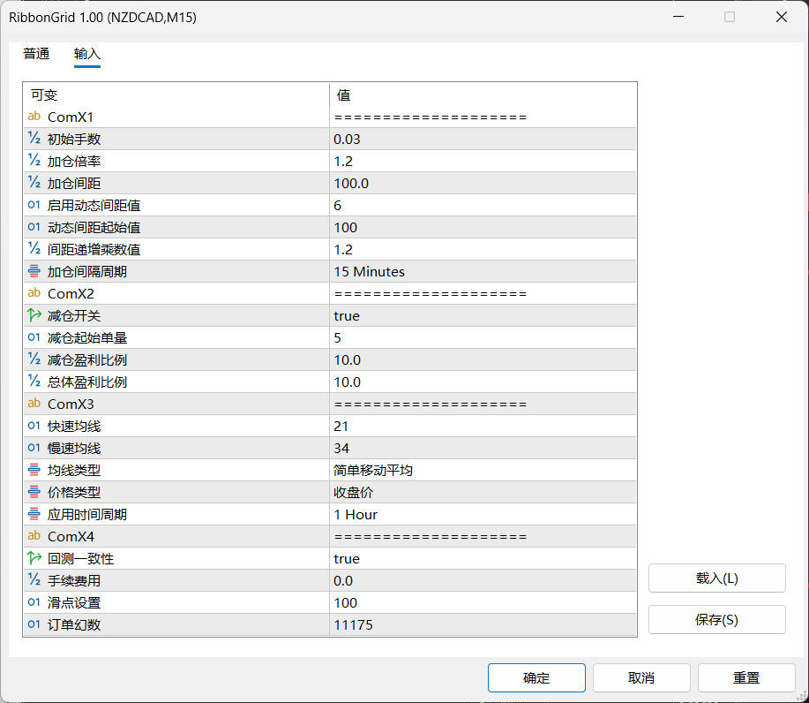Edit the 初始手数 value 0.03
This screenshot has height=703, width=809.
coord(483,139)
